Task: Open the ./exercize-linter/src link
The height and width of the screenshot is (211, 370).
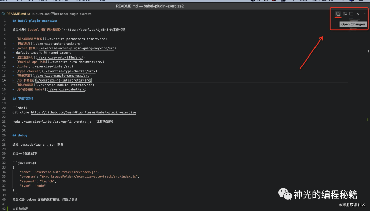Action: click(52, 66)
